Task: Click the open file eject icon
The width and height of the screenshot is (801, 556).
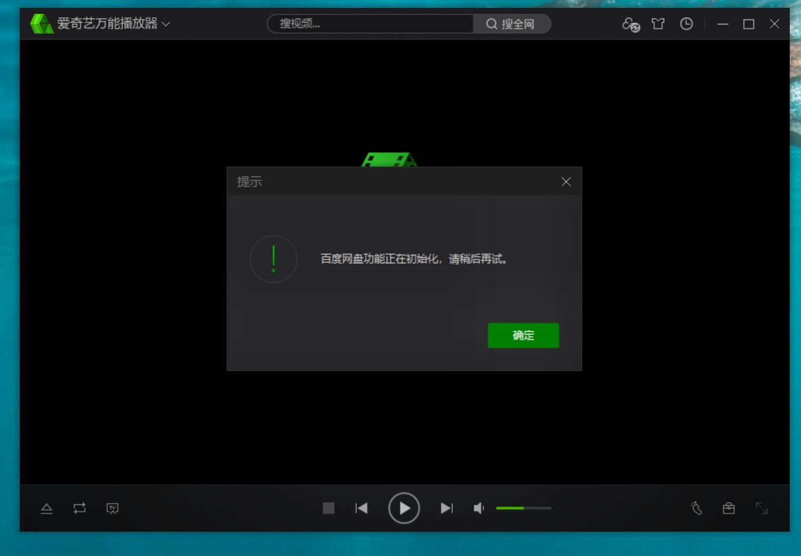Action: click(x=47, y=509)
